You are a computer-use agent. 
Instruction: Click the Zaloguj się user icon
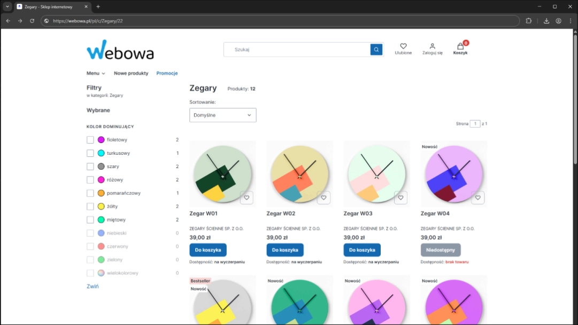pos(432,46)
